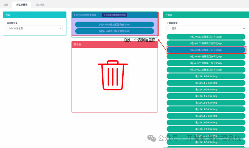Image resolution: width=249 pixels, height=148 pixels.
Task: Click meter (电)AHa14进线柜正向有功Wp in the list
Action: click(206, 56)
